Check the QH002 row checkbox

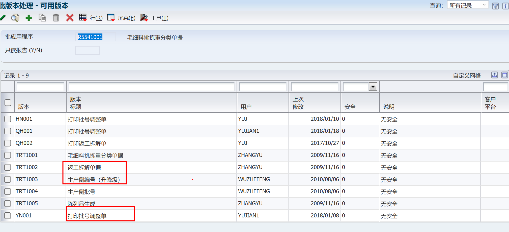(8, 143)
